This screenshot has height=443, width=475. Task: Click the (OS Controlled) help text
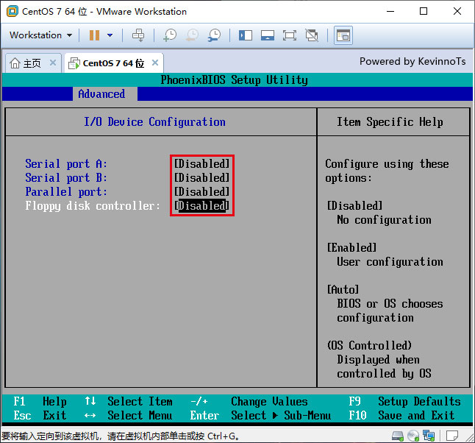[369, 345]
